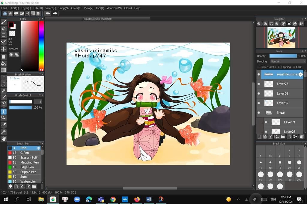Select the Bucket fill tool
The image size is (307, 204).
click(4, 63)
